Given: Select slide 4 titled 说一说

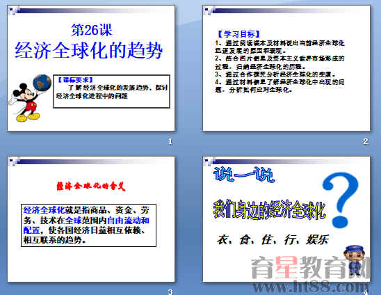Looking at the screenshot, I should tap(286, 219).
